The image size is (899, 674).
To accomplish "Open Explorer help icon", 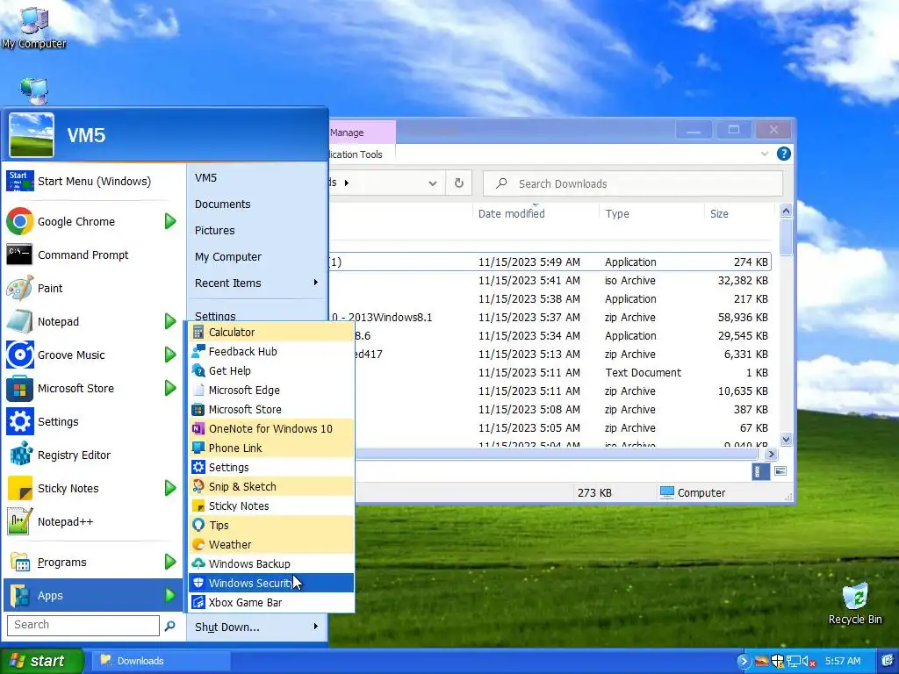I will tap(784, 154).
